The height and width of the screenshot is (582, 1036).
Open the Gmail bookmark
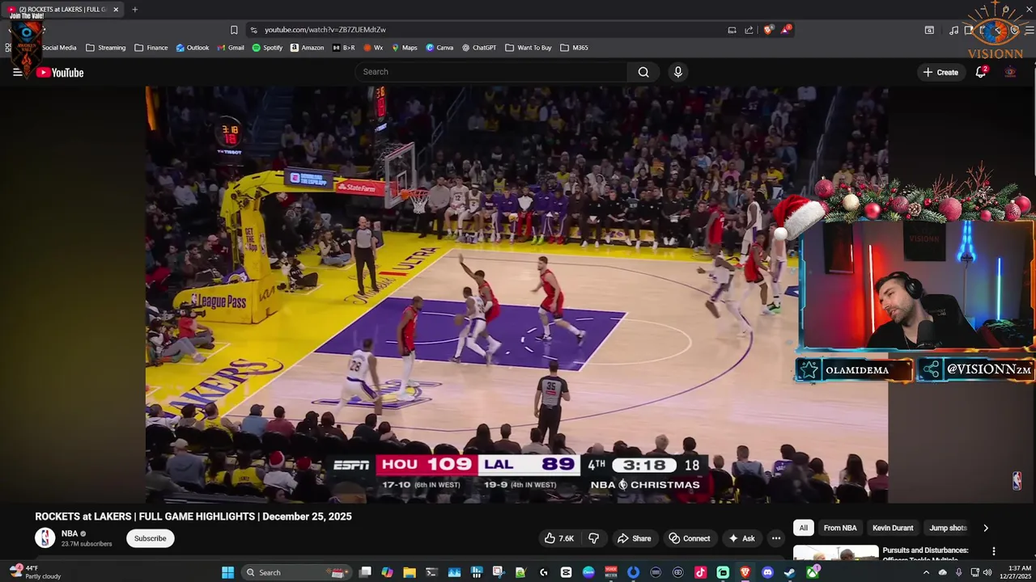(230, 48)
